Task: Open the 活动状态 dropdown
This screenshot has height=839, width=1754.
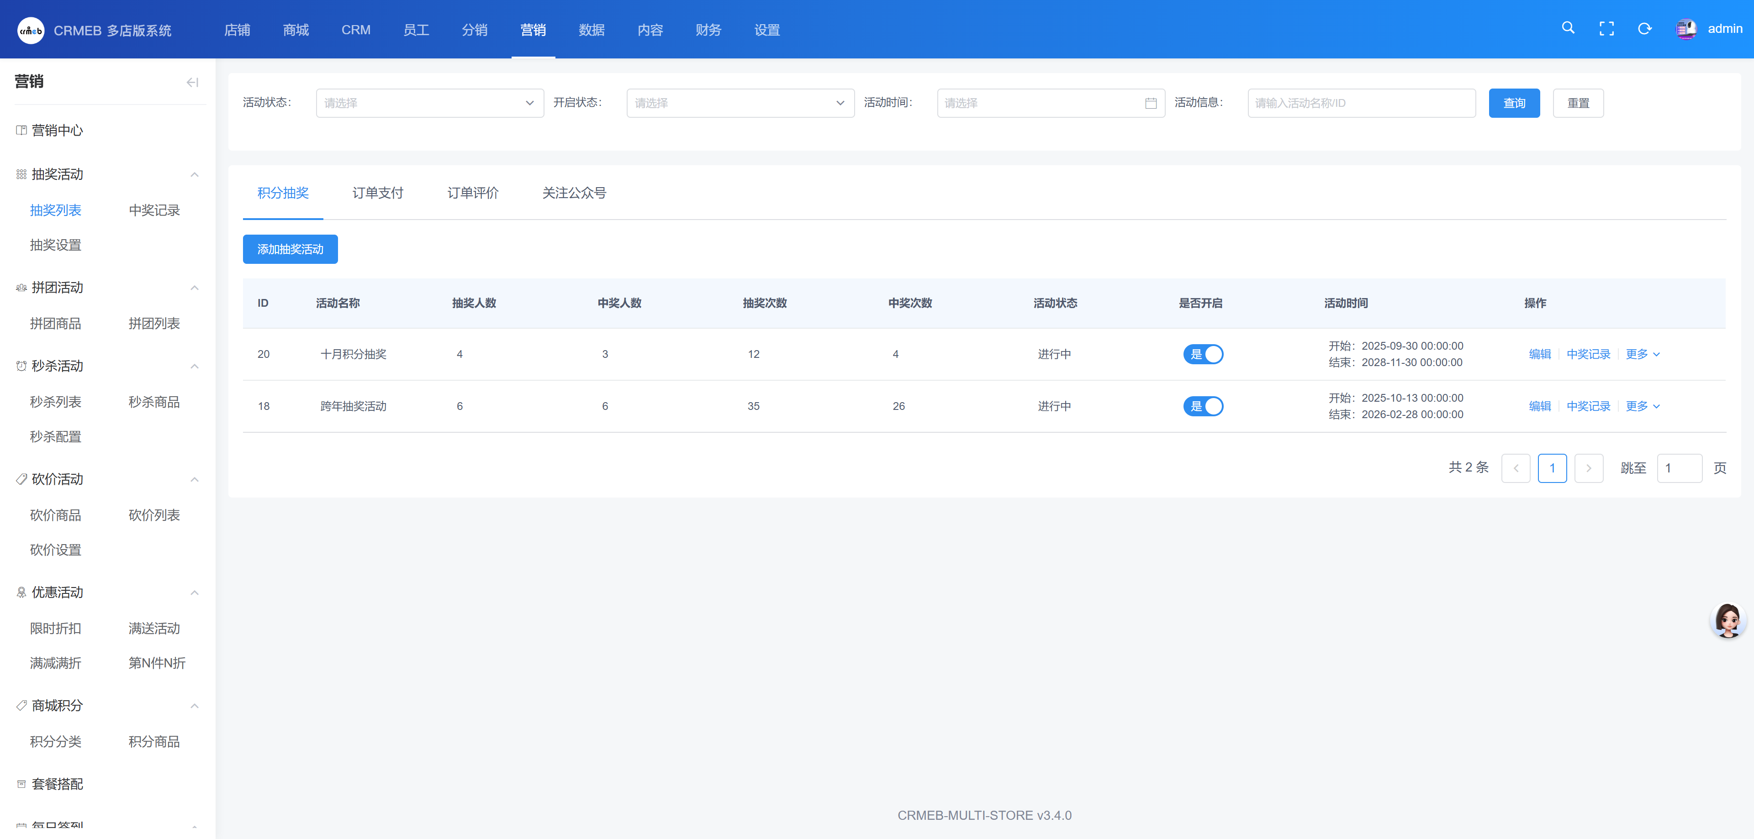Action: pyautogui.click(x=429, y=104)
